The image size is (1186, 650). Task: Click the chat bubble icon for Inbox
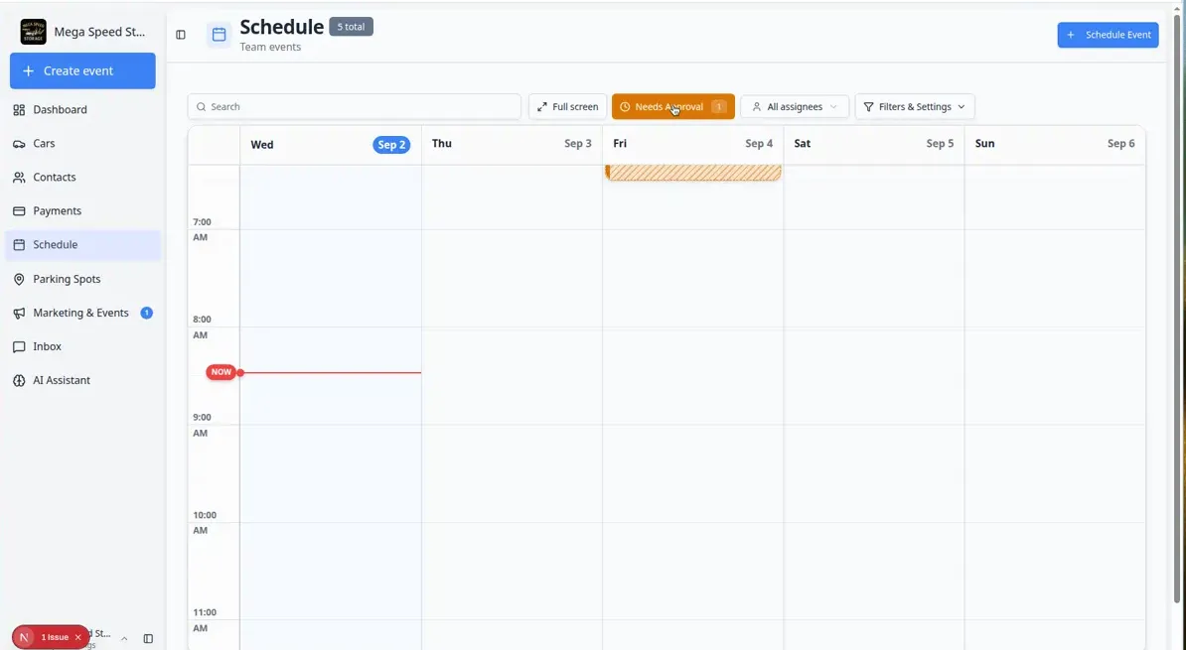19,346
